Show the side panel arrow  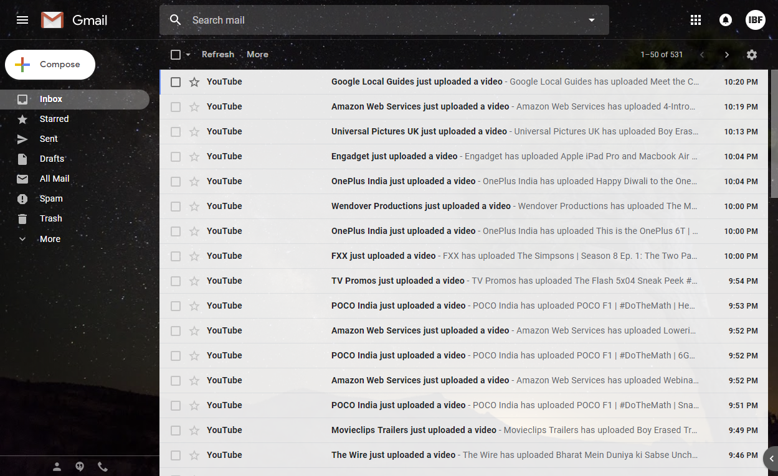pos(771,459)
